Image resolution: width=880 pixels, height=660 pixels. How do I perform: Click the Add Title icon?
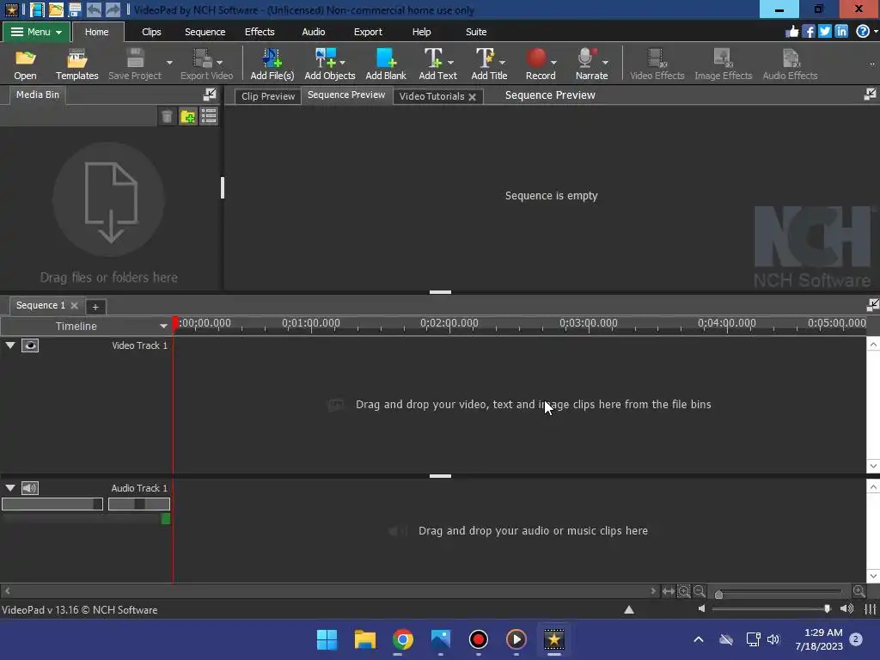pos(485,58)
